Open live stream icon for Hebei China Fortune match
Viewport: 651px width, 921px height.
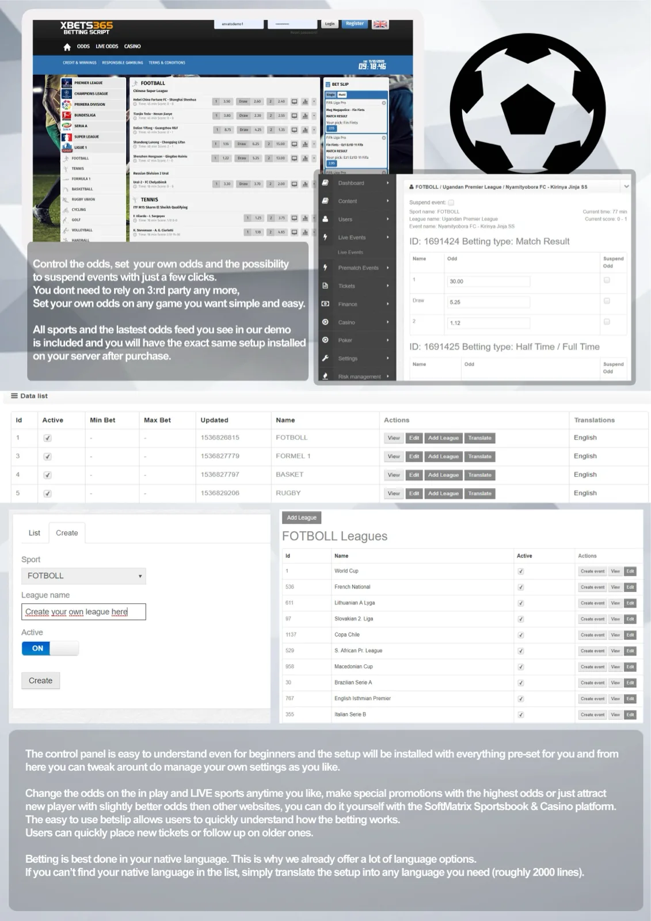pos(294,101)
